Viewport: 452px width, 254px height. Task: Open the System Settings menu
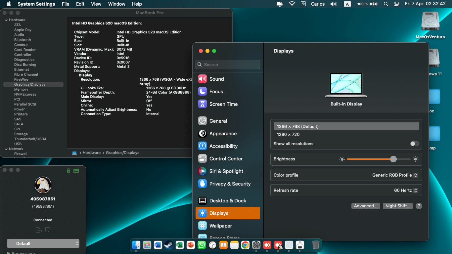(x=36, y=4)
